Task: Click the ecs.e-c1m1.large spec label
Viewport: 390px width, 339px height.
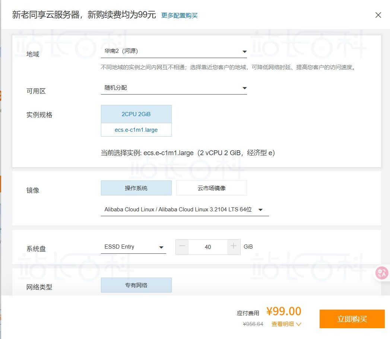Action: click(x=136, y=130)
